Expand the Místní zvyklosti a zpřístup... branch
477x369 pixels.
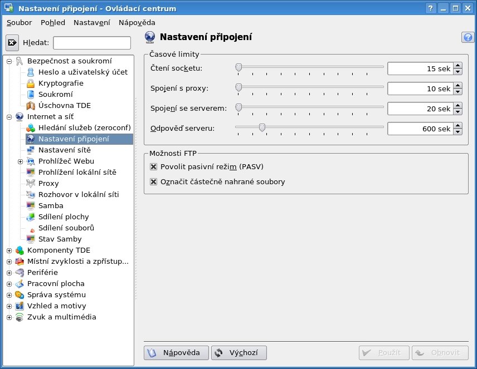pos(9,262)
